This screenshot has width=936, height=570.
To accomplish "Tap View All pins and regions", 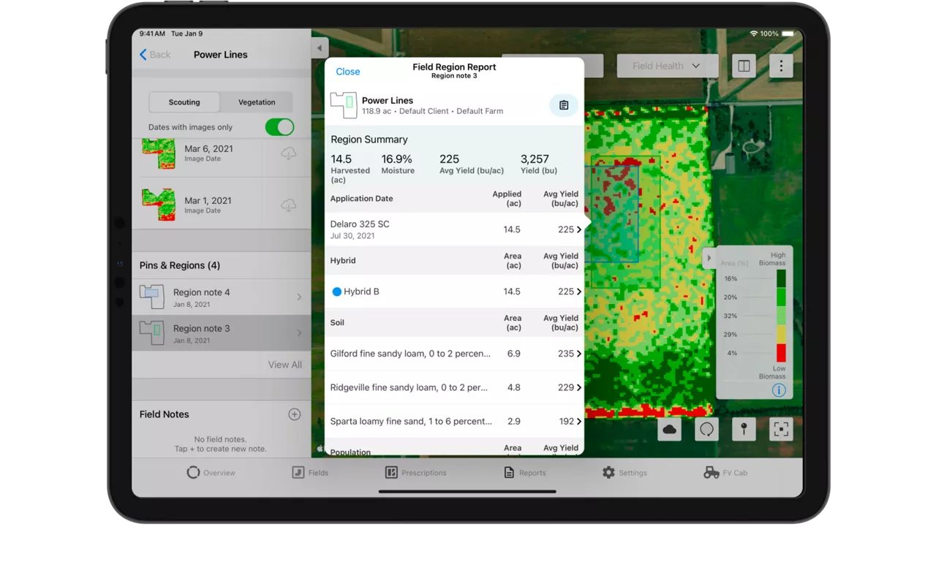I will [284, 365].
